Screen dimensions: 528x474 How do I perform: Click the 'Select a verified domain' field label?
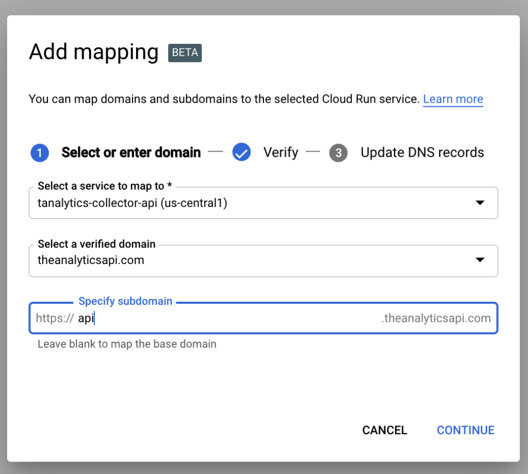pos(96,244)
